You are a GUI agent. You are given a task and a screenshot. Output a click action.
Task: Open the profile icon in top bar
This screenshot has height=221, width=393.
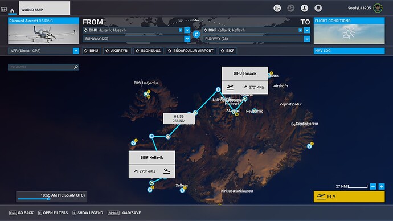coord(304,8)
